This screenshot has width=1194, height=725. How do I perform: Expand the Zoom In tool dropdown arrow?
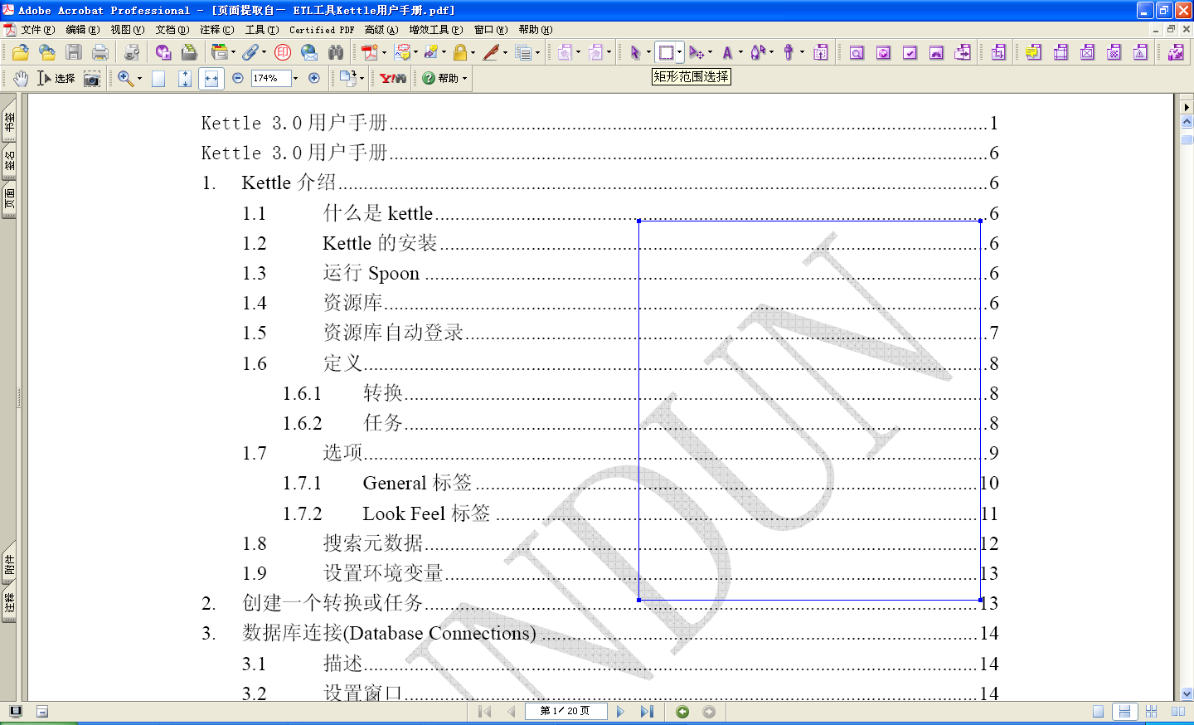[x=139, y=78]
